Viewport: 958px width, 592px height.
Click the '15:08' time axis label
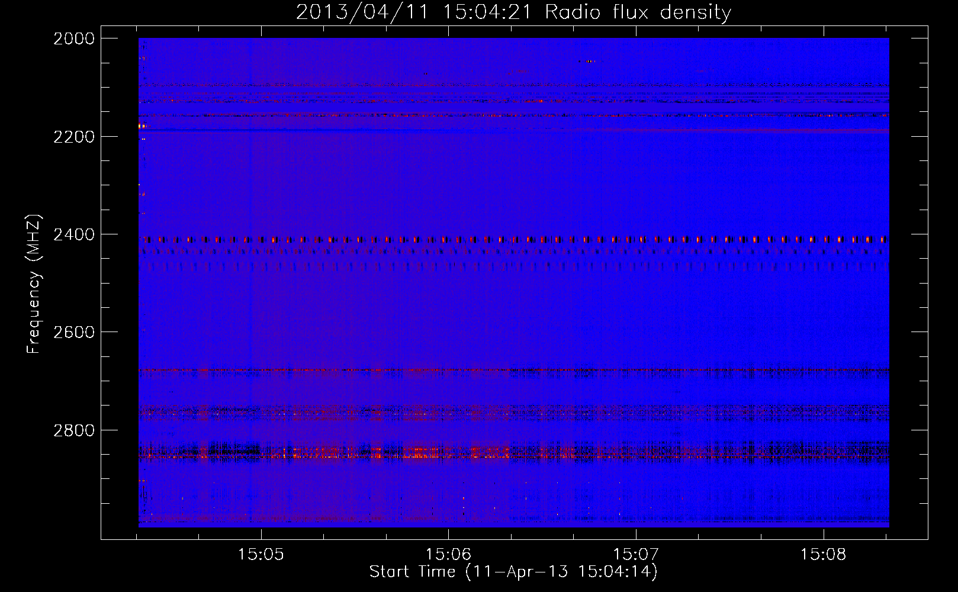(x=824, y=555)
